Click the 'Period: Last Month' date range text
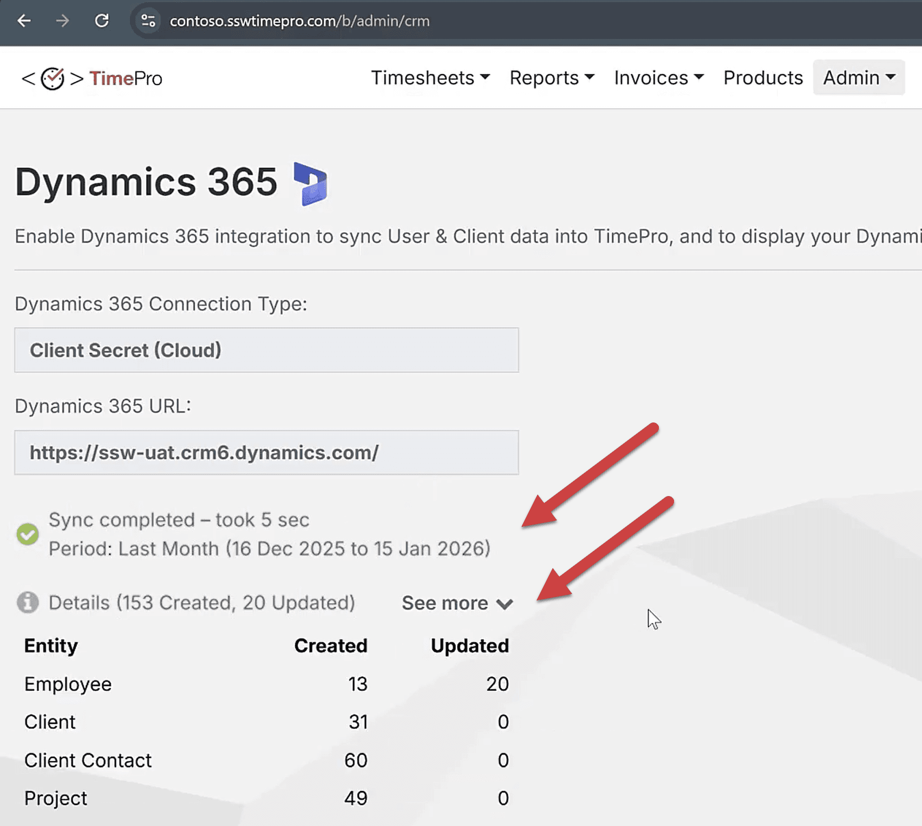922x826 pixels. pos(270,549)
